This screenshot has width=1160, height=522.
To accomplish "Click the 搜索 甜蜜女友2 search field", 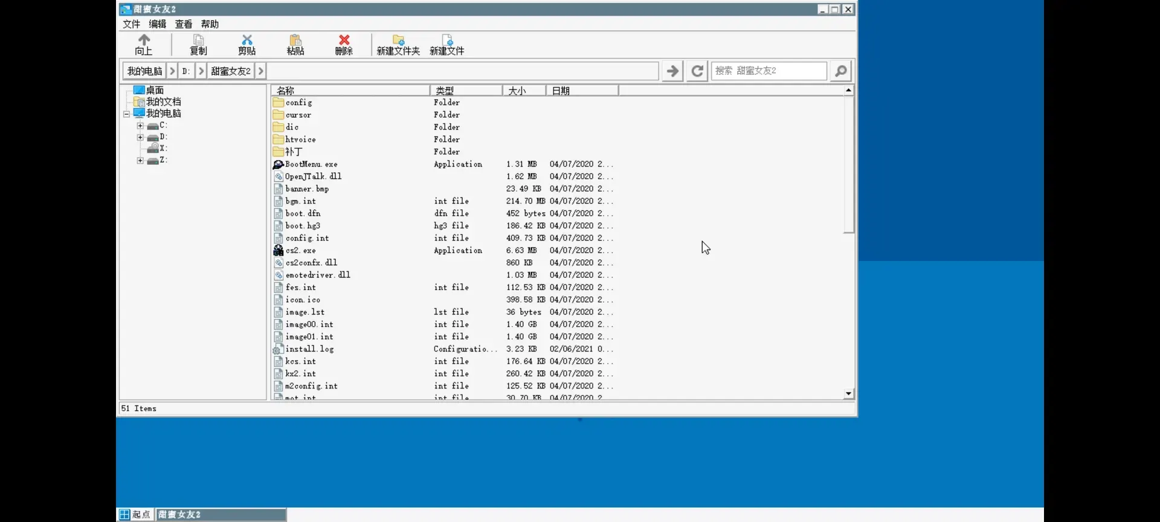I will pyautogui.click(x=768, y=71).
